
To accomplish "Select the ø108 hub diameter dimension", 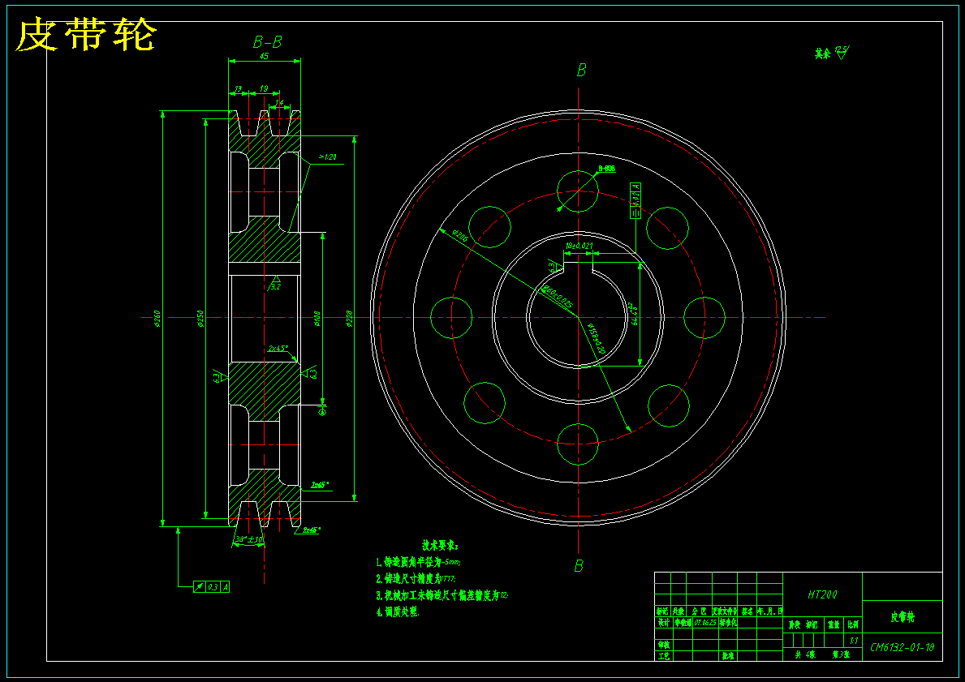I will tap(317, 318).
